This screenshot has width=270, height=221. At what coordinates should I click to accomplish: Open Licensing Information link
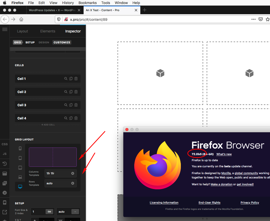tap(164, 202)
